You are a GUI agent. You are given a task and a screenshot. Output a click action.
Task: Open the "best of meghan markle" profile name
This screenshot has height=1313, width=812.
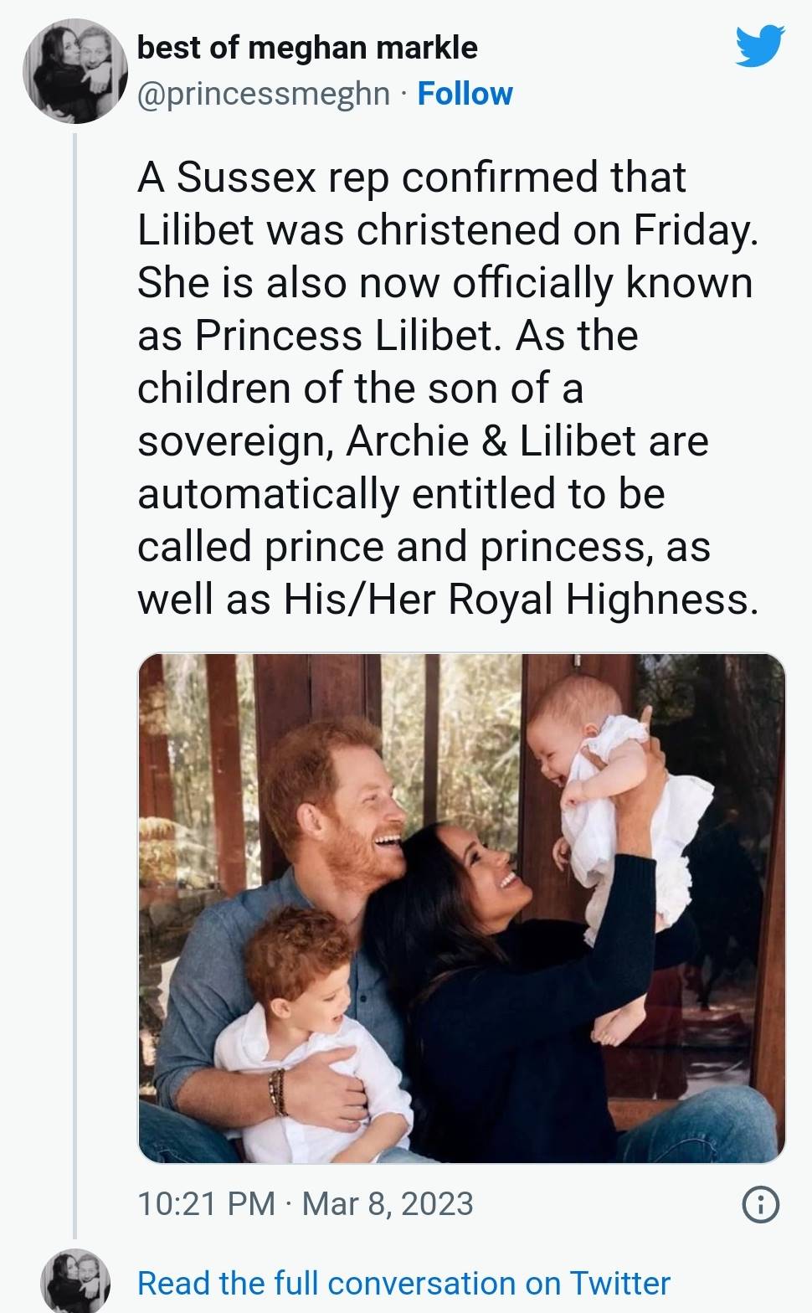(307, 48)
